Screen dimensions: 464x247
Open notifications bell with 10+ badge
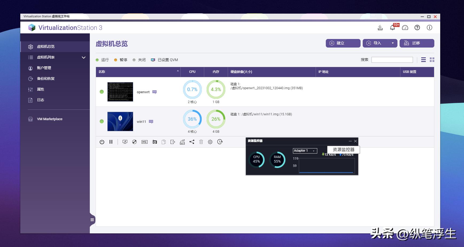392,28
